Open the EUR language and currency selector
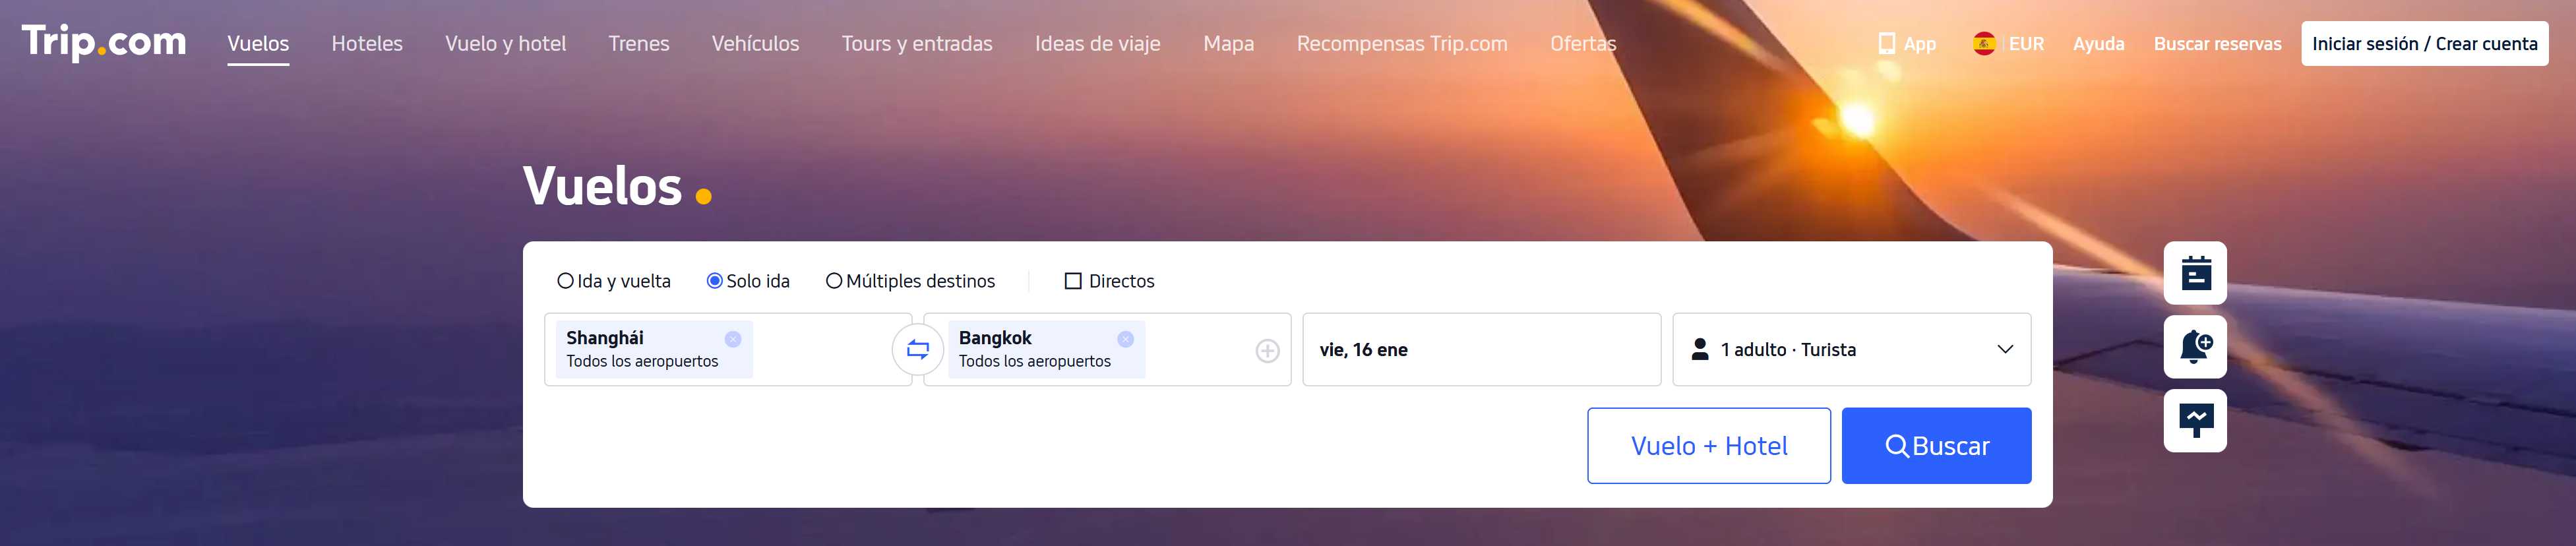 pos(2008,44)
